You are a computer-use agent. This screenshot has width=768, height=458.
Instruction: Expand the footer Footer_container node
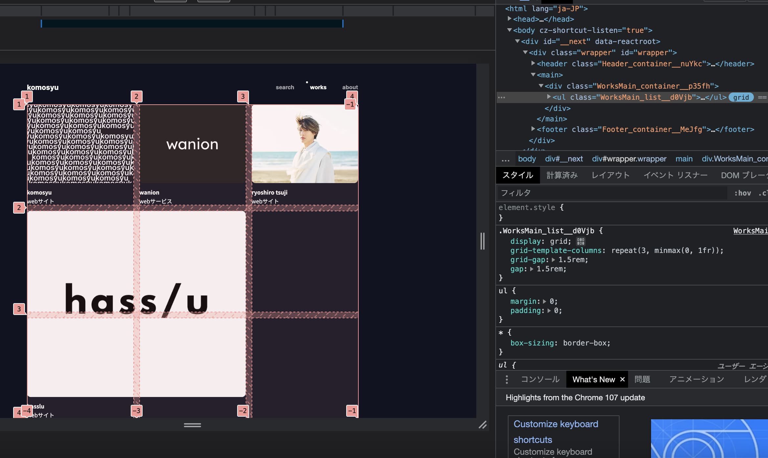533,129
